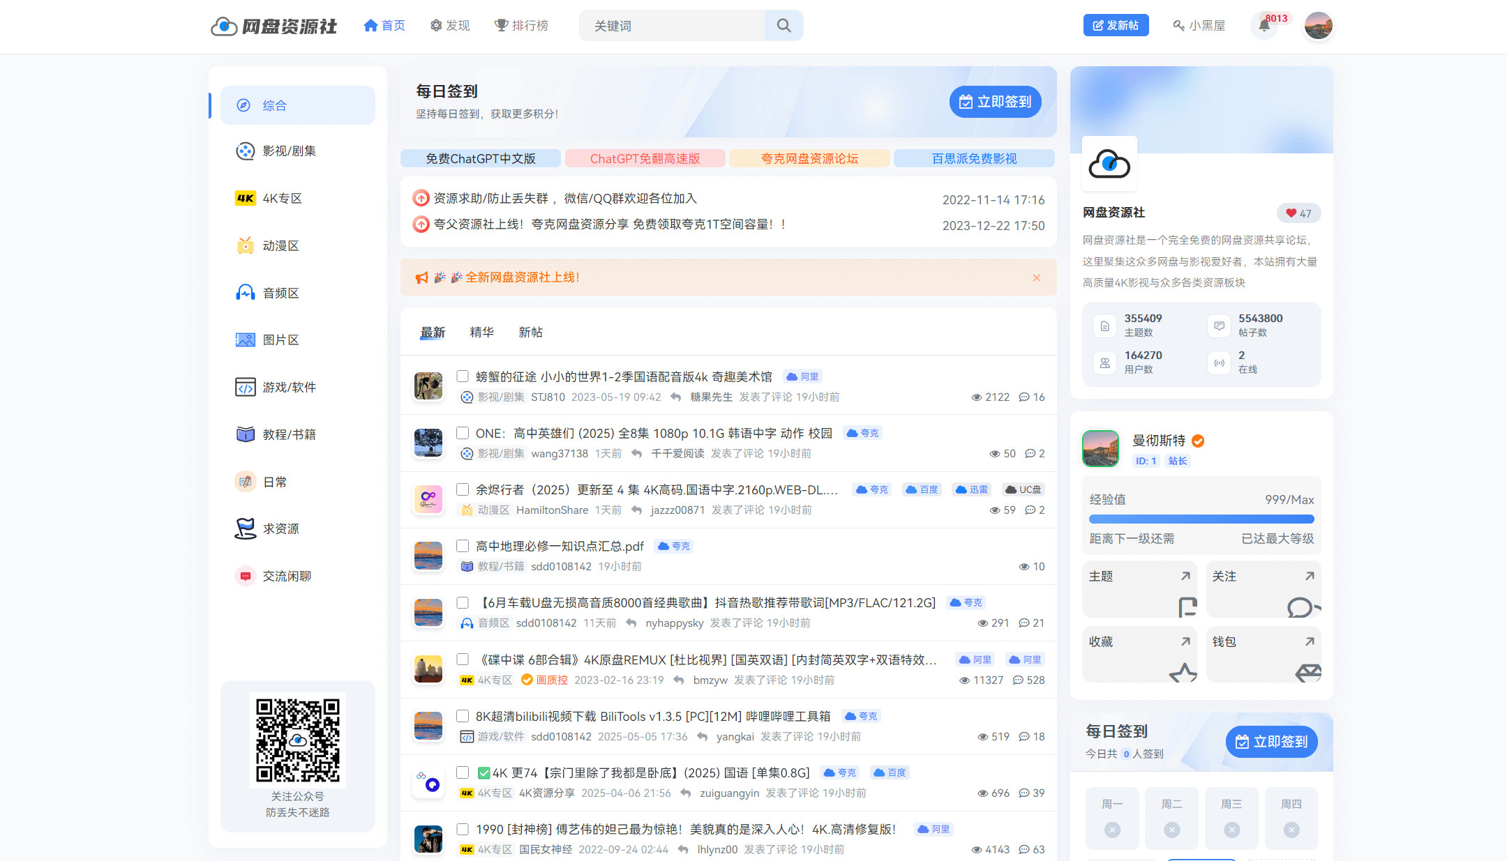Expand the 关注 card arrow
The height and width of the screenshot is (861, 1507).
pyautogui.click(x=1310, y=576)
